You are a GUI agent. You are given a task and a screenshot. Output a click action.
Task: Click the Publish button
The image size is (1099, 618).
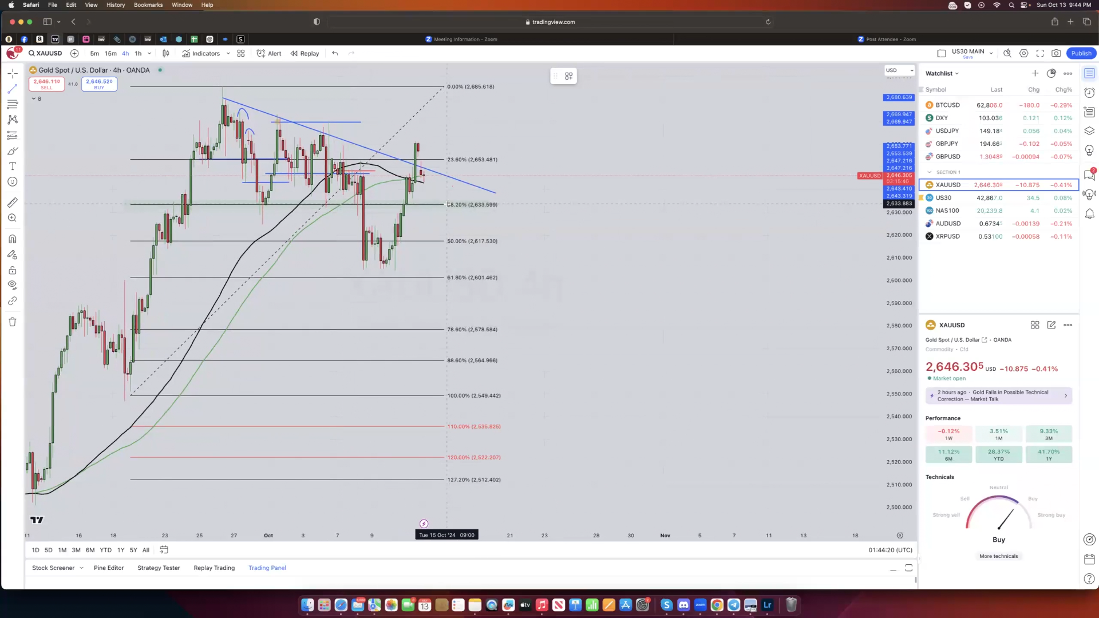point(1081,53)
